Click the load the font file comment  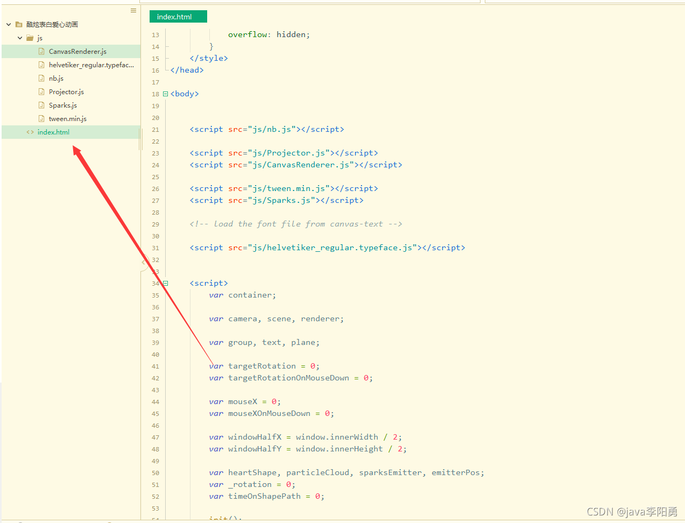tap(296, 224)
